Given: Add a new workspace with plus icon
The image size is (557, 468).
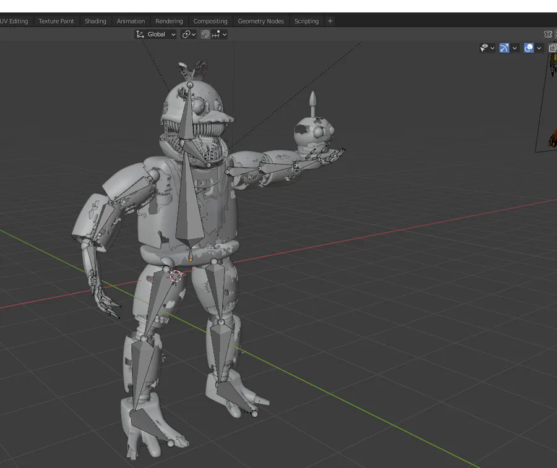Looking at the screenshot, I should [x=330, y=21].
